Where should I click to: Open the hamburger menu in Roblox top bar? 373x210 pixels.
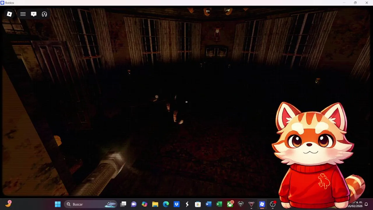pyautogui.click(x=23, y=14)
